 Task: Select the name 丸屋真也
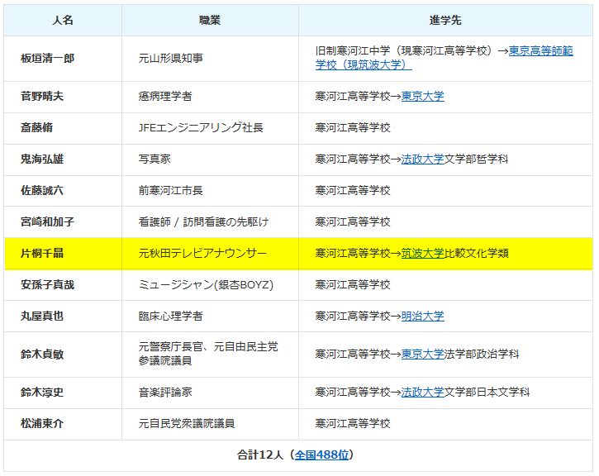(x=42, y=316)
